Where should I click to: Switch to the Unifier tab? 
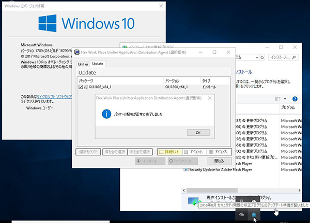tap(83, 64)
